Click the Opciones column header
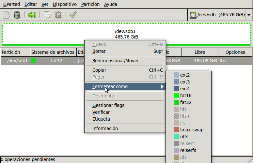This screenshot has width=253, height=163. (x=235, y=52)
